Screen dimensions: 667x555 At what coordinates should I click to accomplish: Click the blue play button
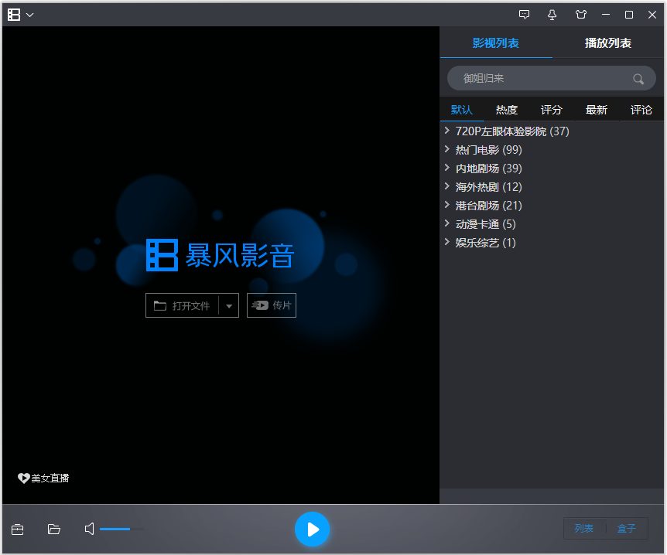click(x=313, y=529)
